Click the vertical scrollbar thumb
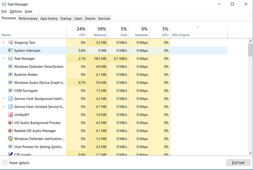253x170 pixels. coord(250,50)
